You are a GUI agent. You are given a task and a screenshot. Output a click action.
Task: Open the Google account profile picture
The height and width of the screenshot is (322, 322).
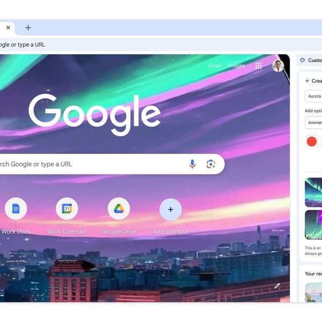point(278,66)
